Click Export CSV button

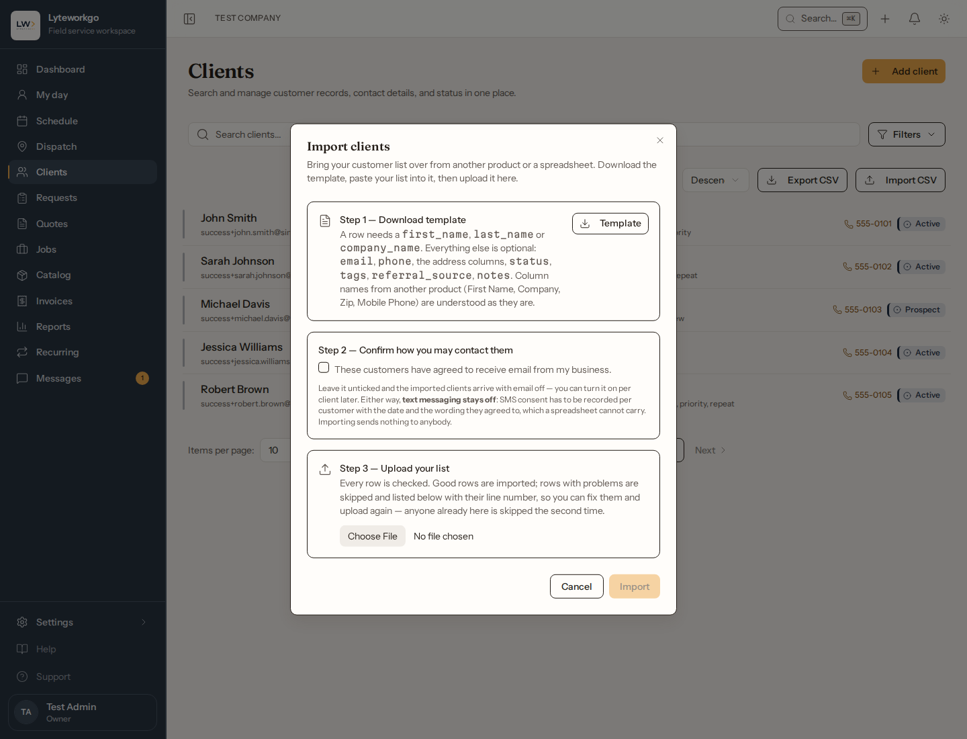802,180
